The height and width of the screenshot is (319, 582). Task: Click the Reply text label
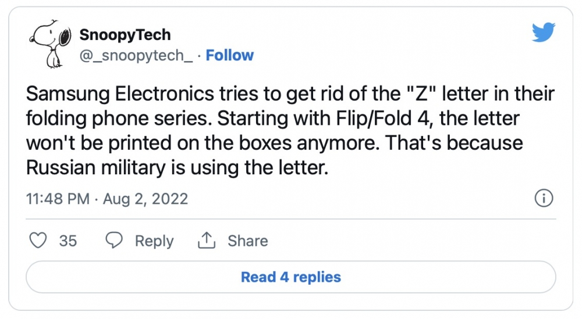pyautogui.click(x=154, y=241)
